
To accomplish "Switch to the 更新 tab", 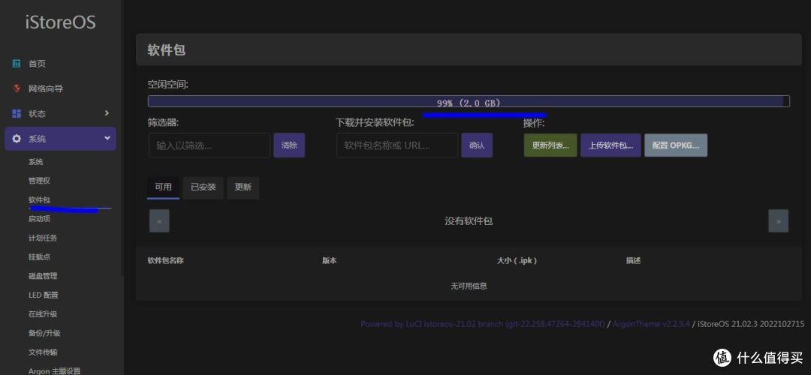I will [243, 187].
